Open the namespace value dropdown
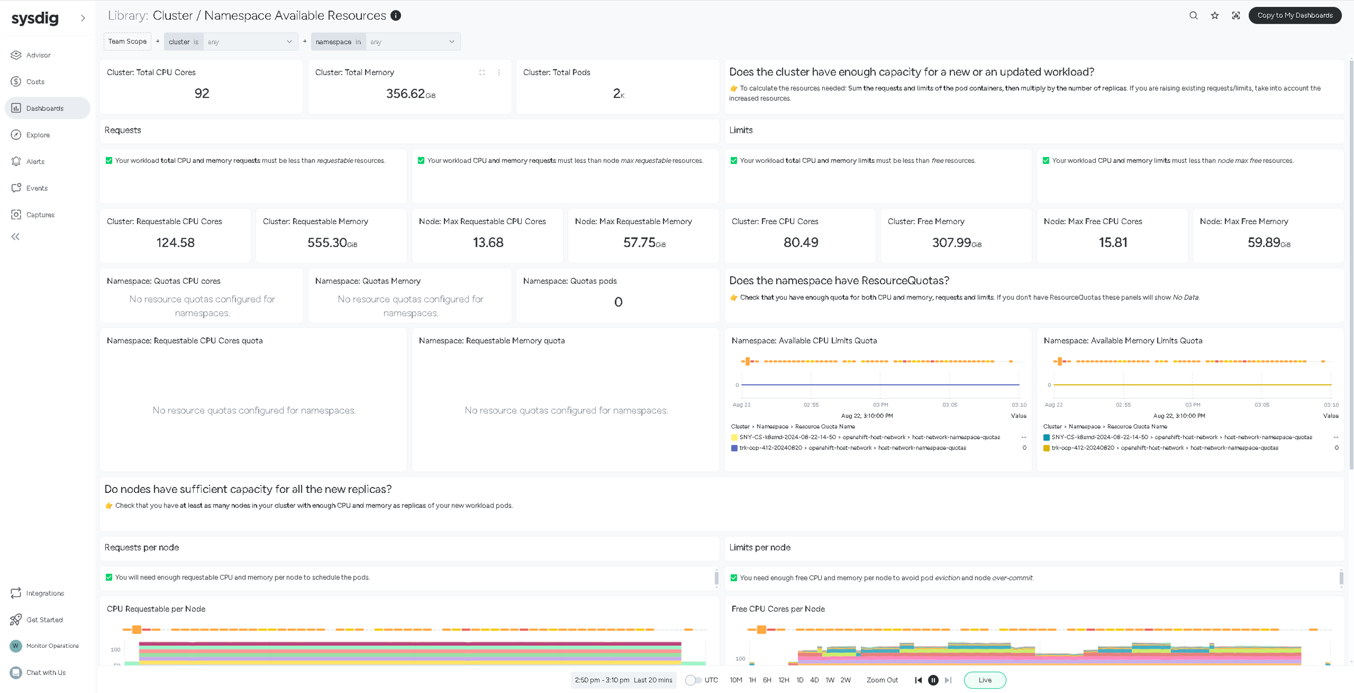This screenshot has height=693, width=1354. 412,42
